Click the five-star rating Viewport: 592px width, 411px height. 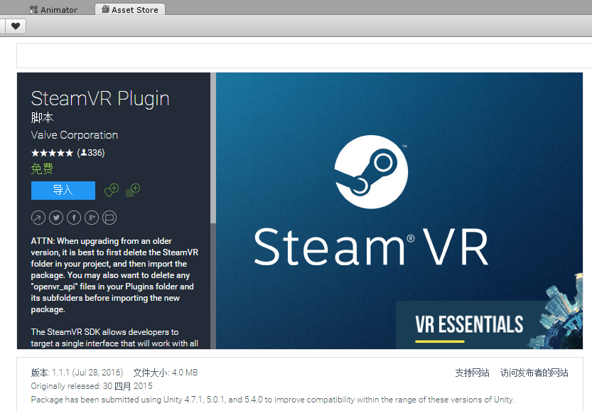click(52, 153)
